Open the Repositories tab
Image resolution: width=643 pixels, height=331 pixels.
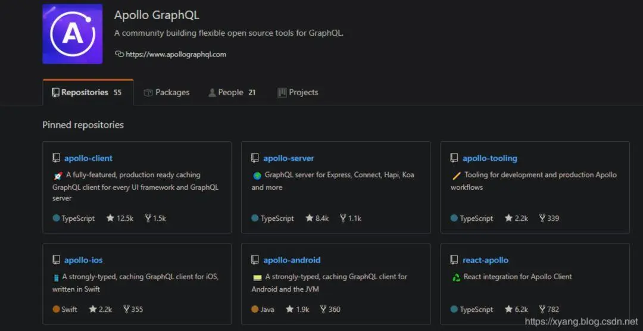88,92
